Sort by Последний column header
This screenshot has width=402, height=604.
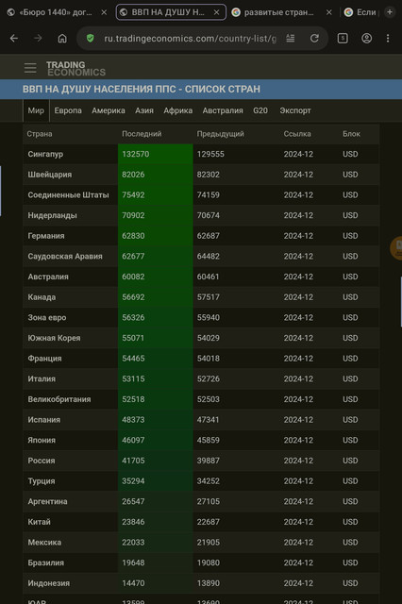142,134
